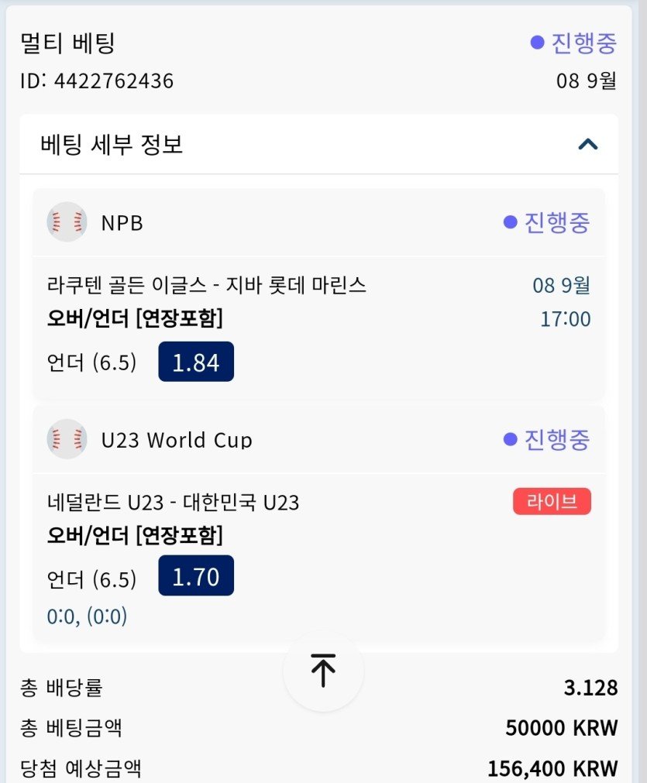Click the live score 0:0, (0:0)
This screenshot has height=783, width=647.
coord(87,616)
